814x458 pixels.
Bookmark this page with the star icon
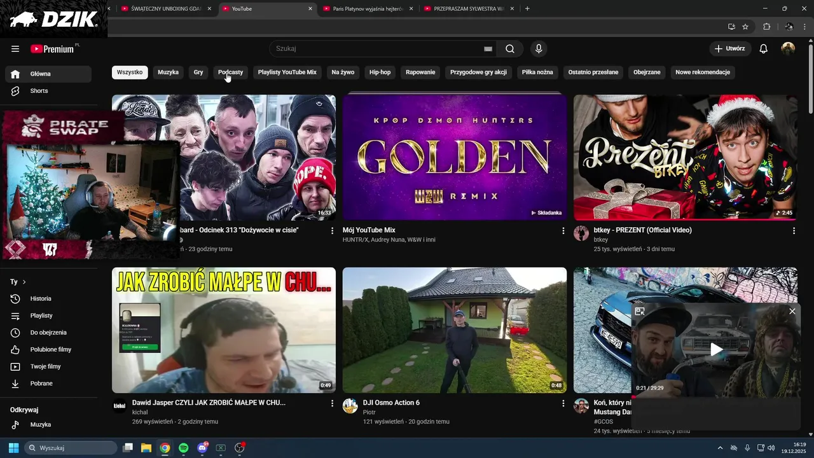745,27
